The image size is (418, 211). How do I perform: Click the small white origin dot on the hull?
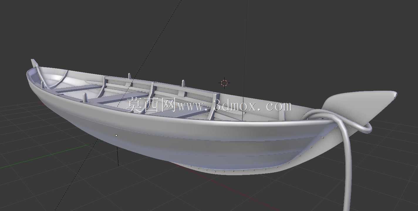116,135
